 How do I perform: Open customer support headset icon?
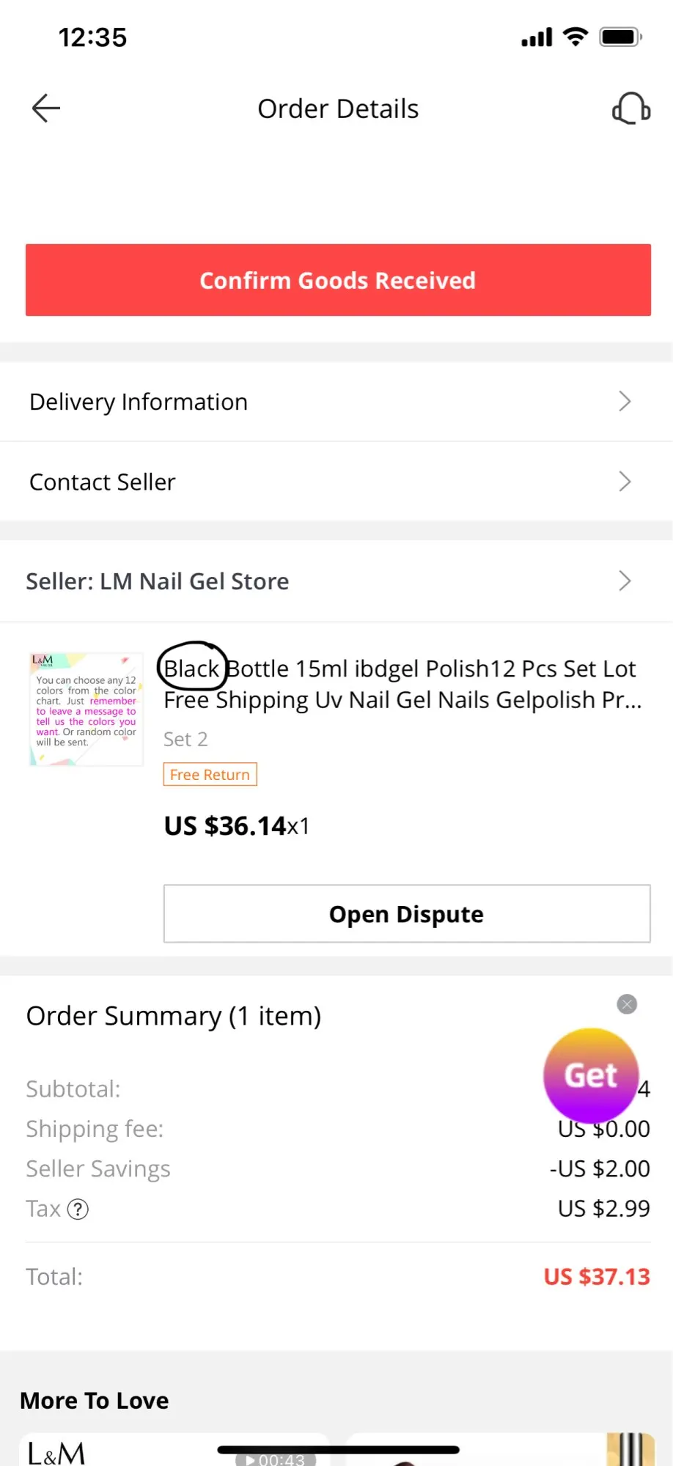coord(630,108)
